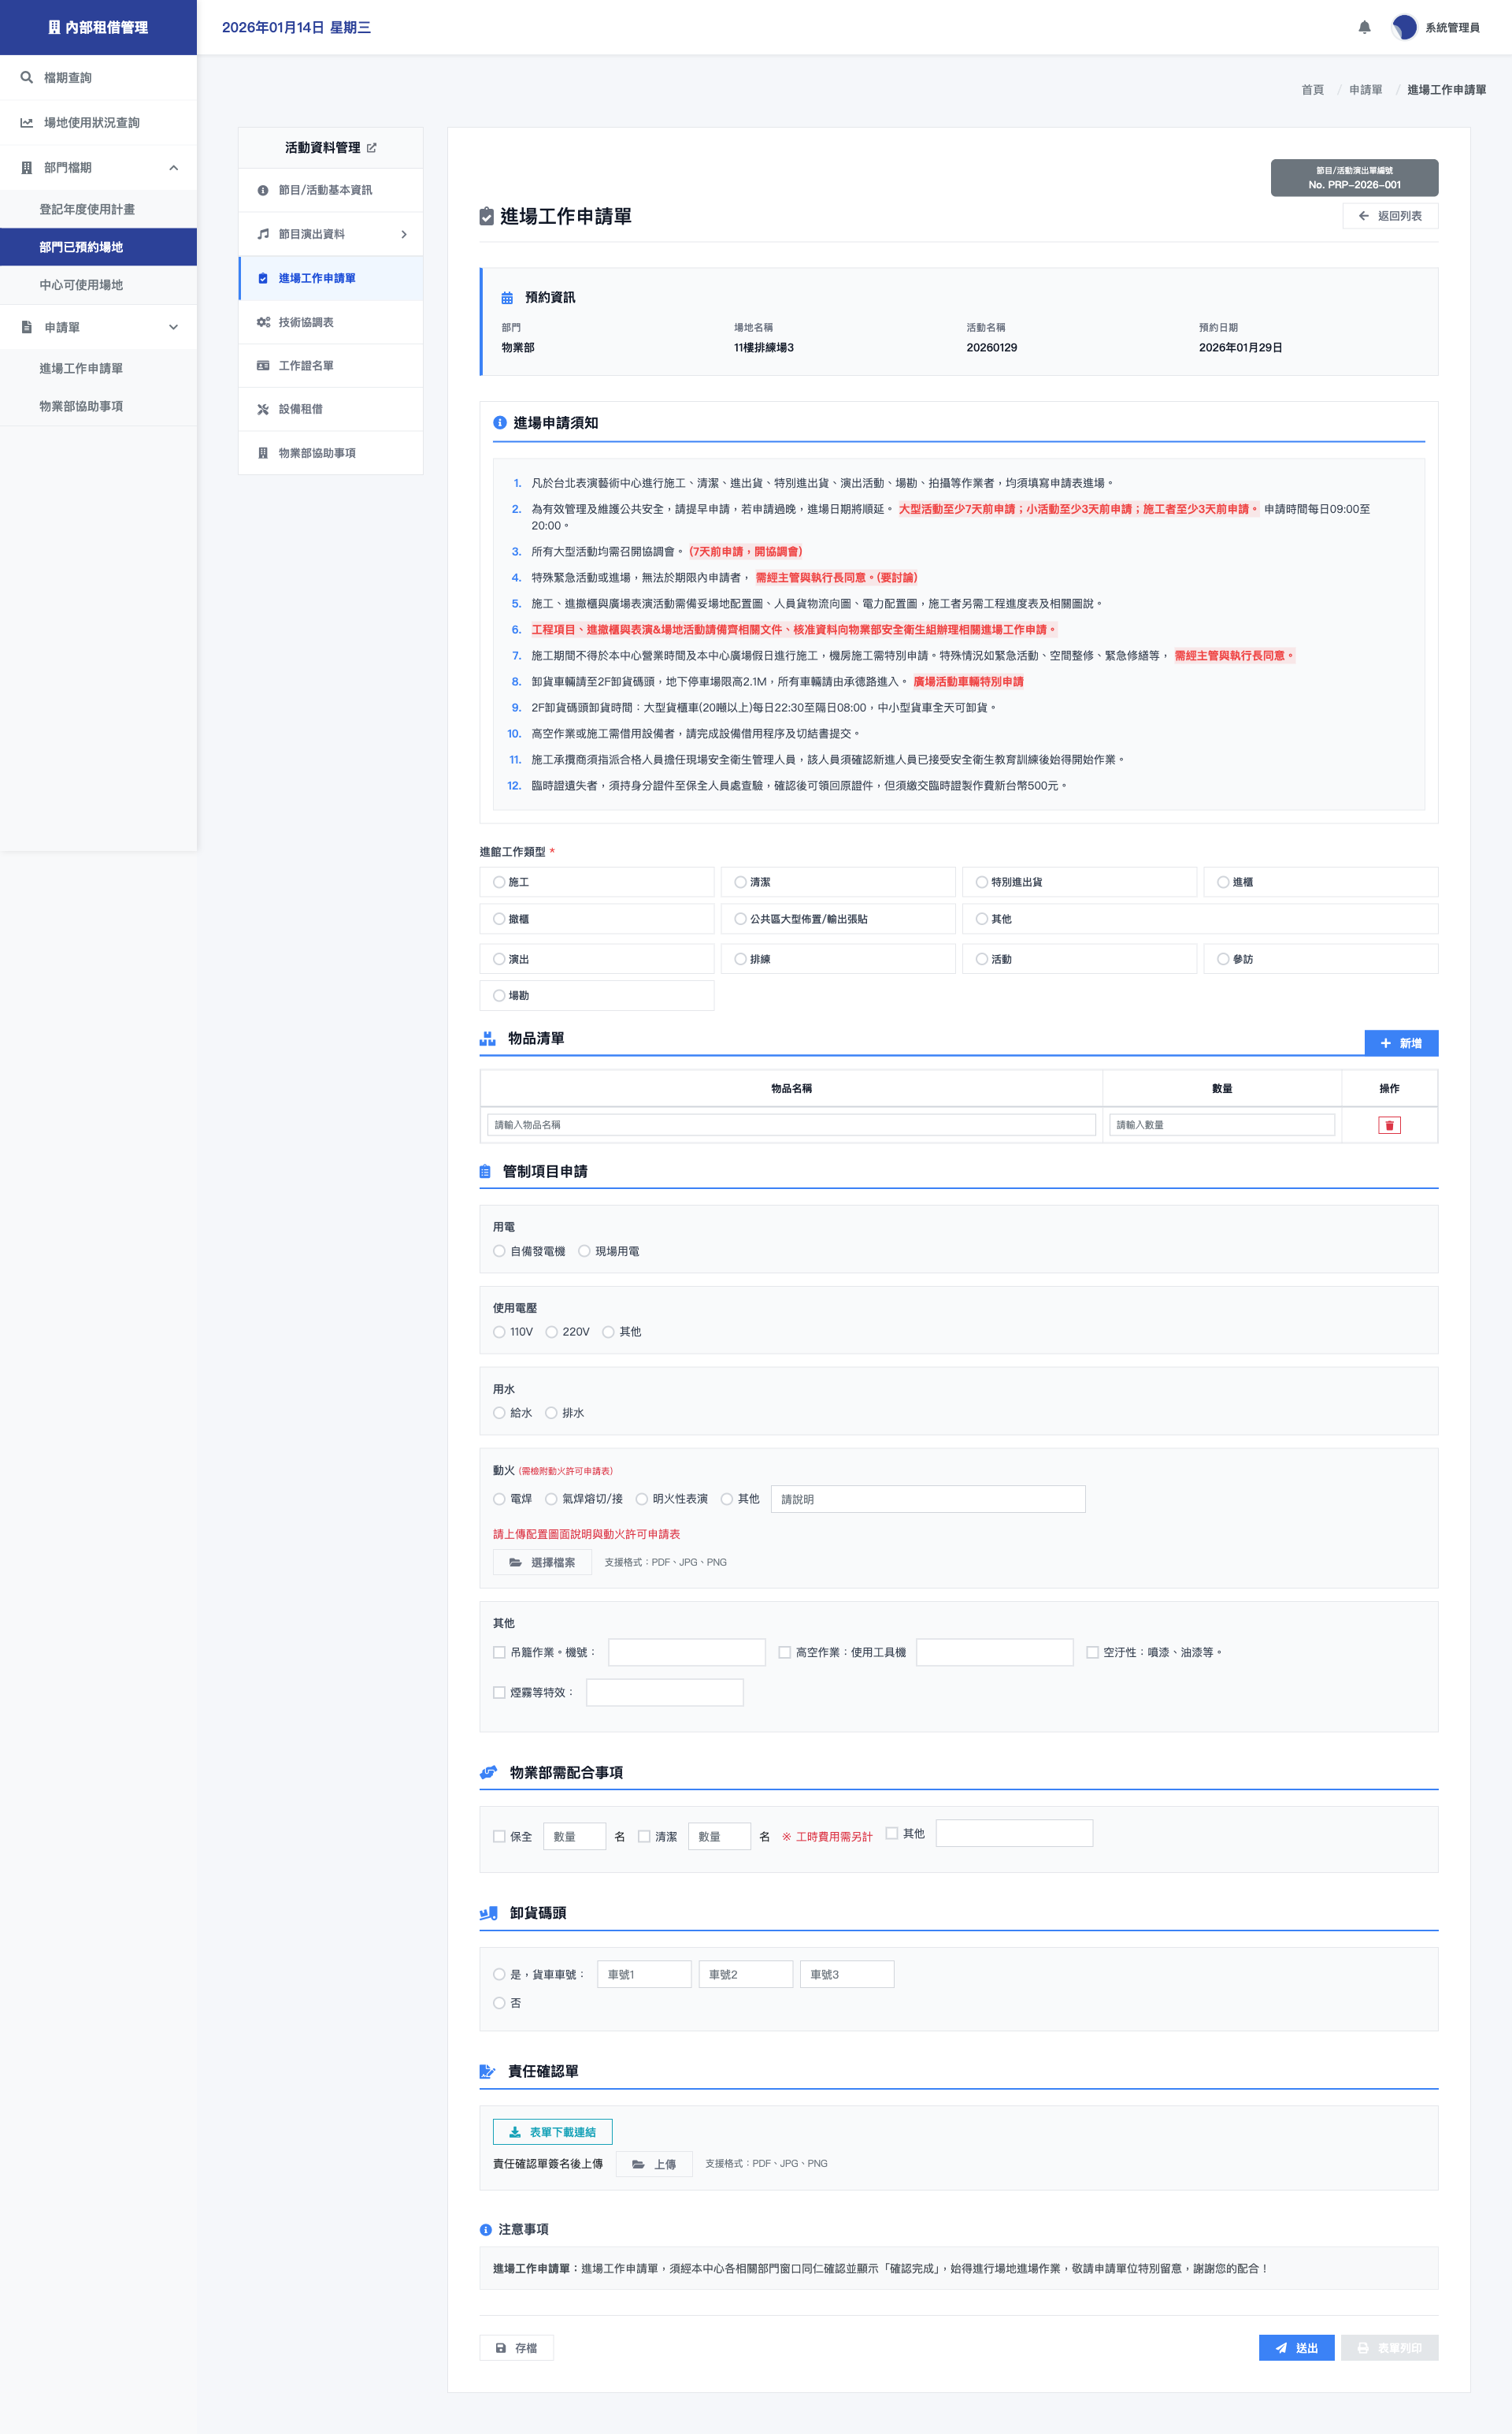The height and width of the screenshot is (2434, 1512).
Task: Expand the 申請單 sidebar chevron
Action: click(173, 327)
